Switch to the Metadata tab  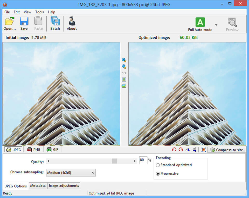click(x=38, y=186)
